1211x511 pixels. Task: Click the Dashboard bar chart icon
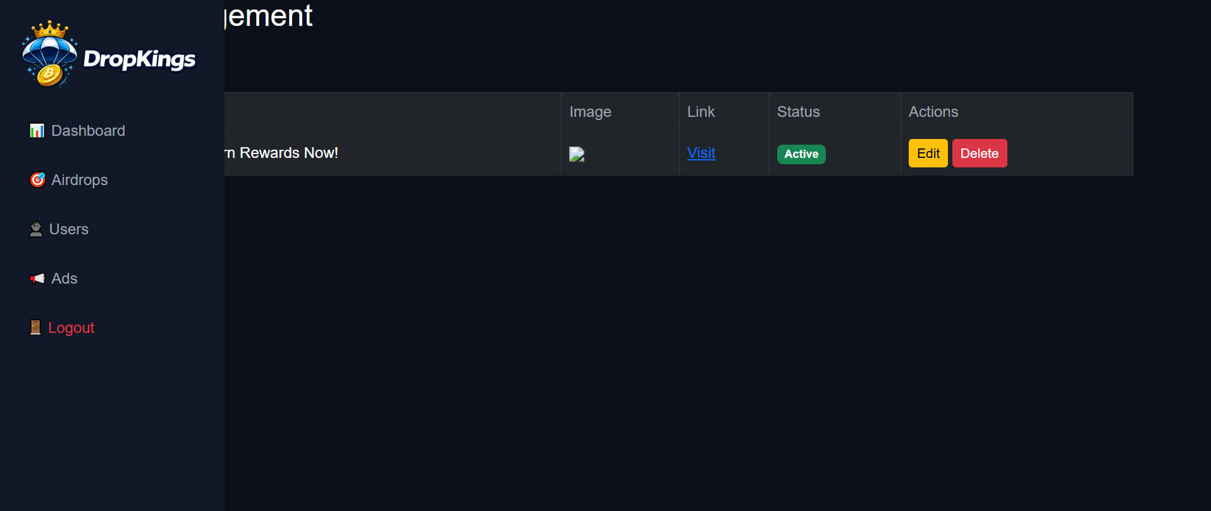coord(37,131)
